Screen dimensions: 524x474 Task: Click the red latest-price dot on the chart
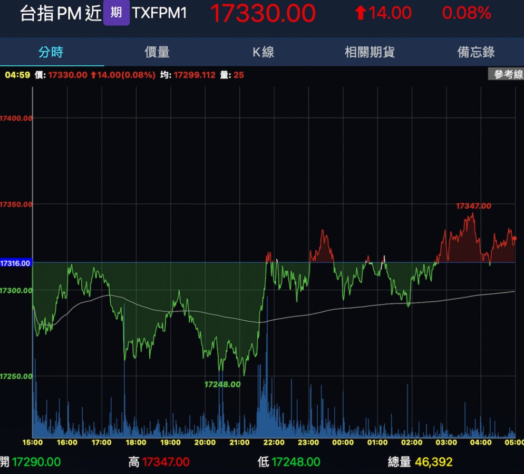click(x=515, y=239)
